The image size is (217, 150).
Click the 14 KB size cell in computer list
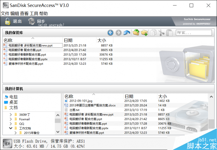pos(162,105)
